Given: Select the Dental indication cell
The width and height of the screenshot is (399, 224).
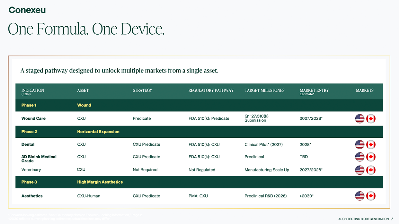Looking at the screenshot, I should (28, 144).
